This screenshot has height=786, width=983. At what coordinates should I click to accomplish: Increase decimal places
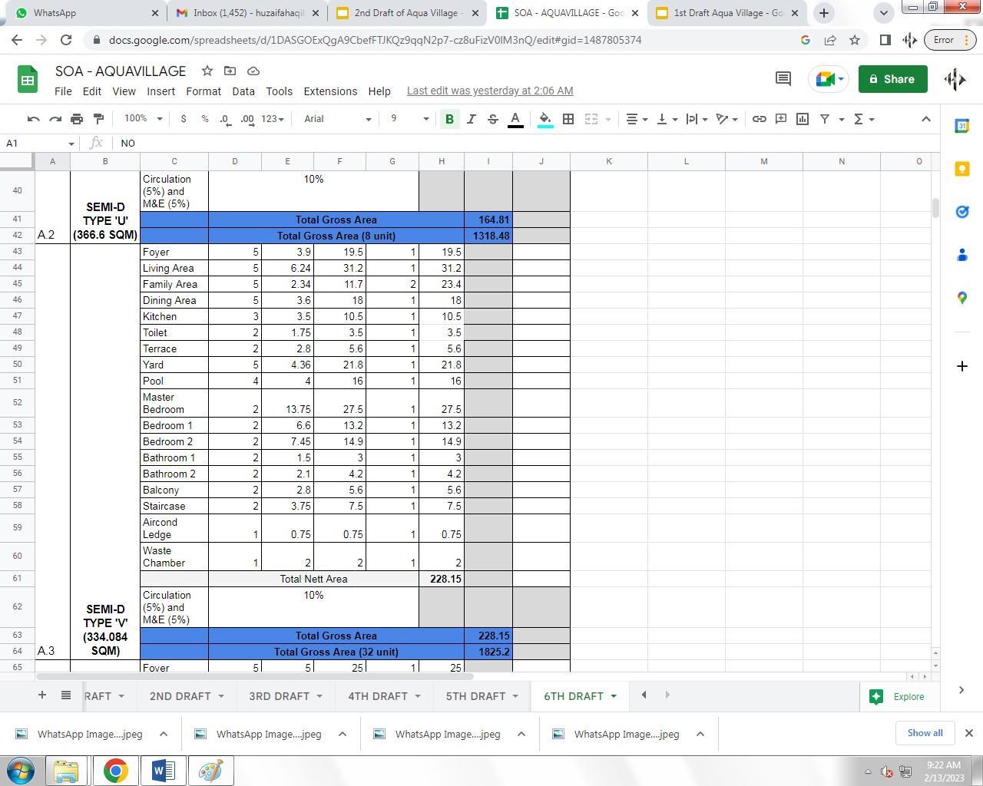[x=247, y=119]
